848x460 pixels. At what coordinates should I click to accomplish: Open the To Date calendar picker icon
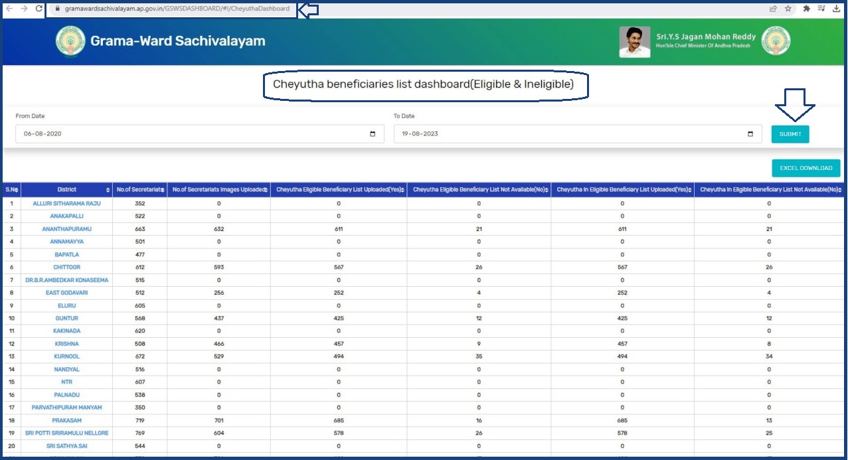[751, 133]
